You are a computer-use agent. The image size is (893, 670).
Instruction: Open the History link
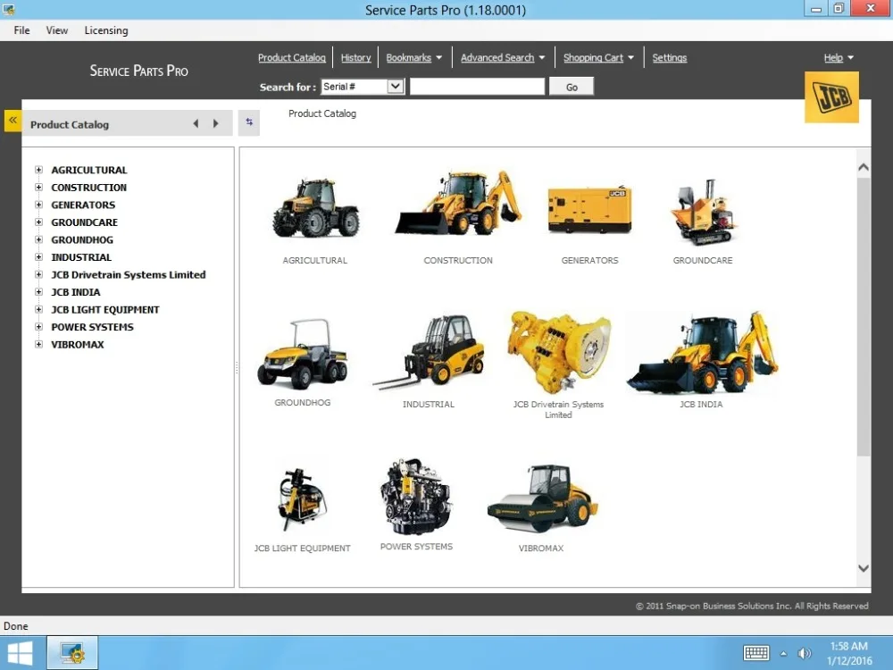click(356, 57)
